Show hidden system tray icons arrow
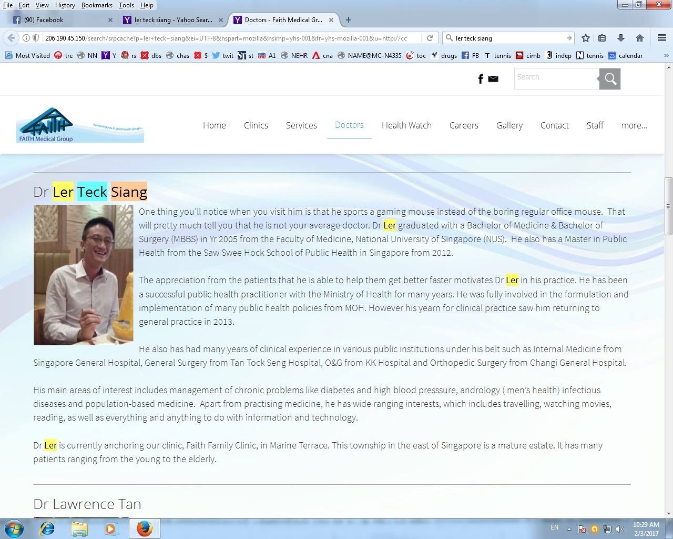Screen dimensions: 673x539 tap(569, 528)
